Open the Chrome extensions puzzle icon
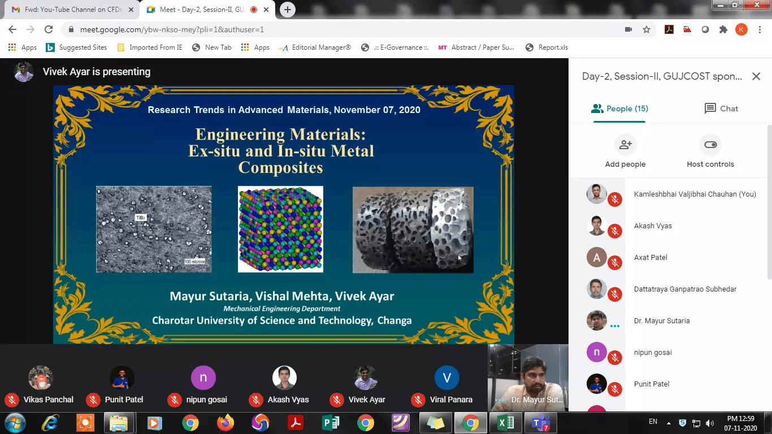Image resolution: width=772 pixels, height=434 pixels. [x=723, y=28]
